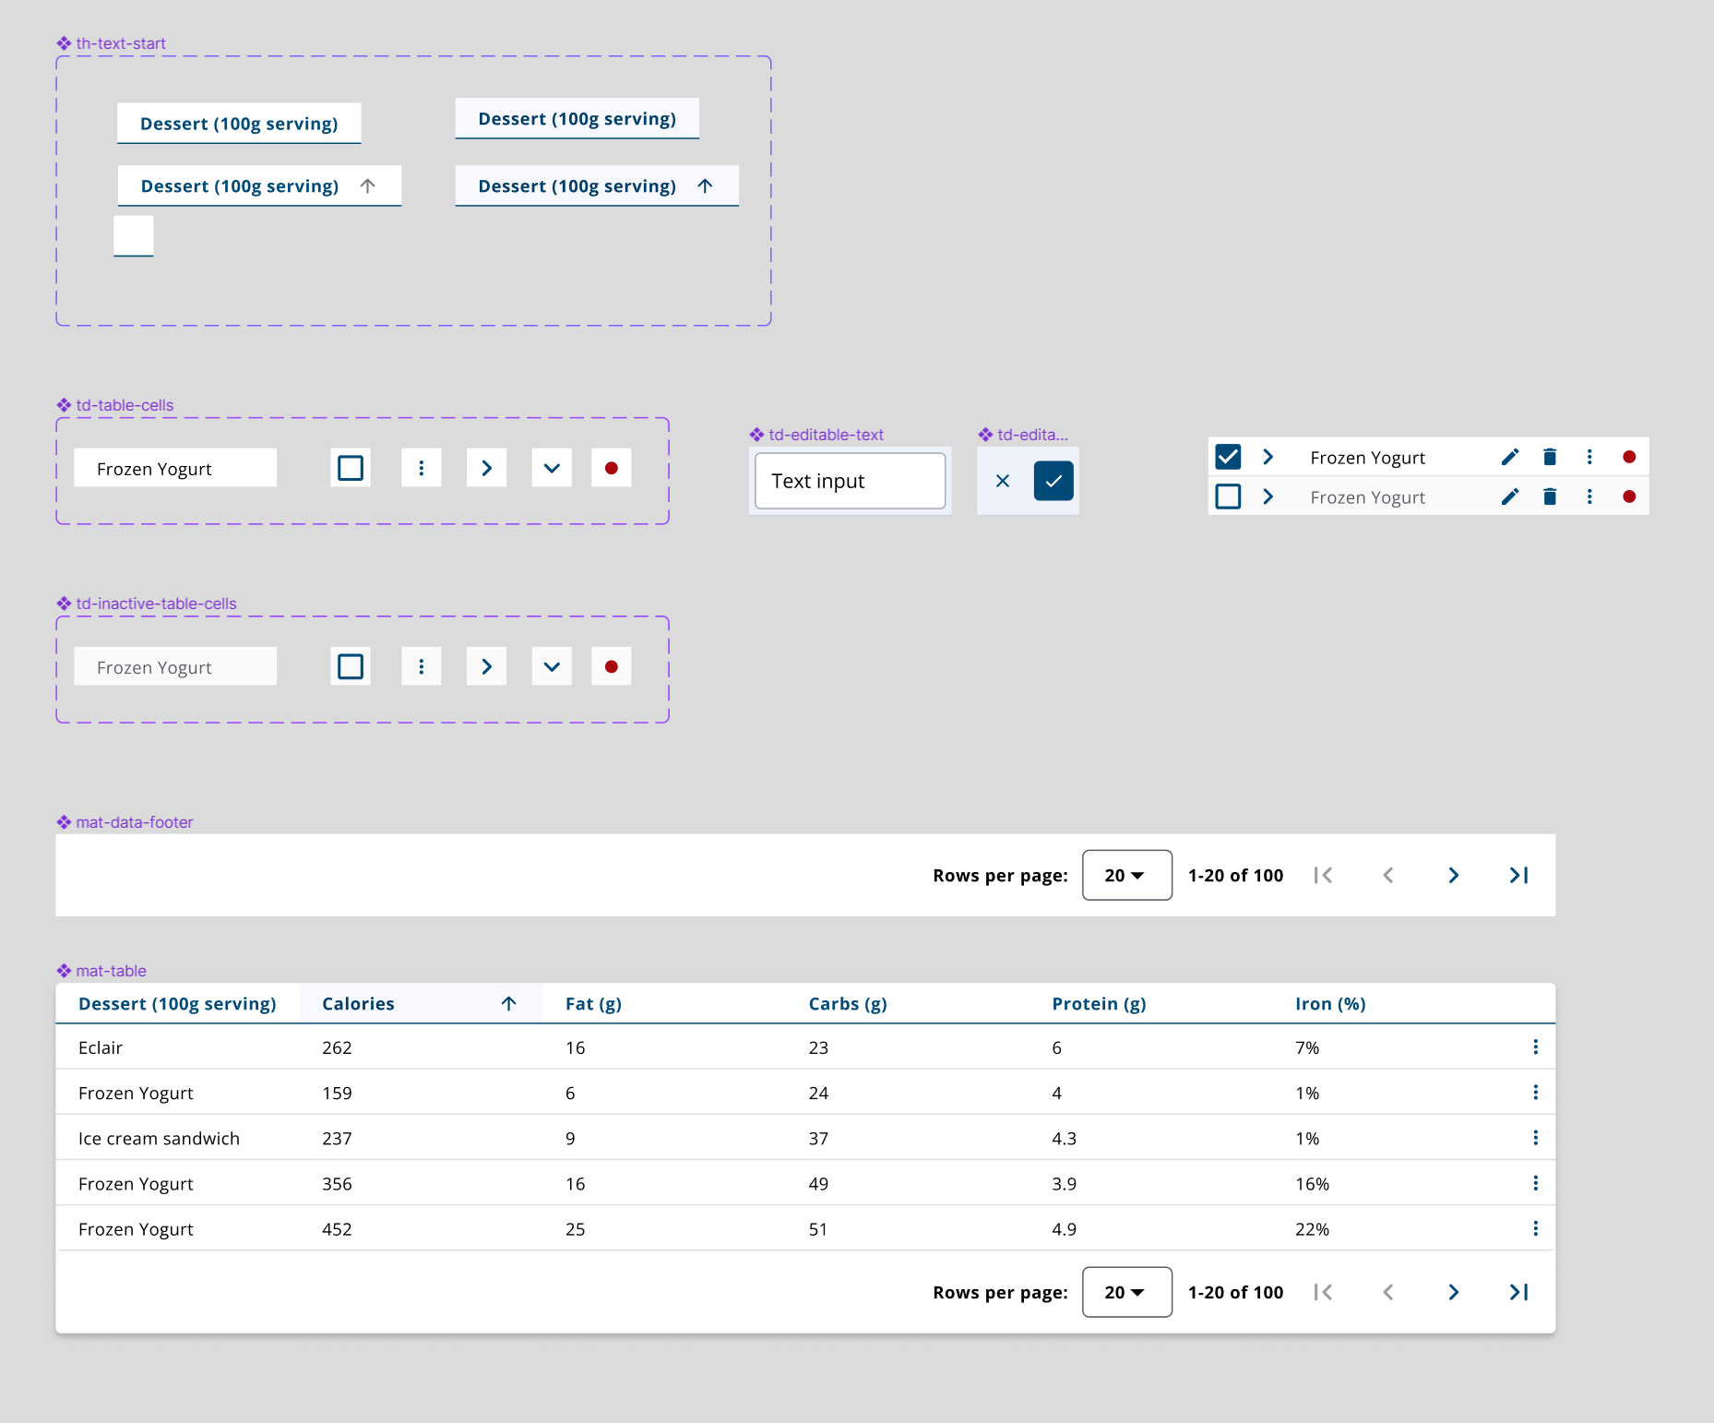
Task: Click the sort arrow in the Calories column header
Action: pos(508,1003)
